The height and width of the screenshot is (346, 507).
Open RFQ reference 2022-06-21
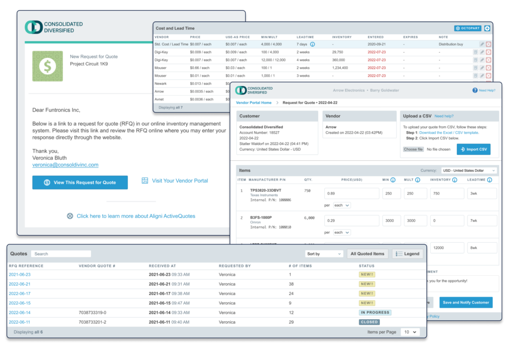pyautogui.click(x=20, y=284)
